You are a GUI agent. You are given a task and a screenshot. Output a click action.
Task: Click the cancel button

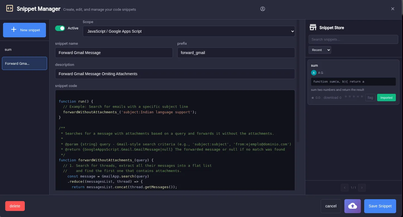tap(331, 206)
